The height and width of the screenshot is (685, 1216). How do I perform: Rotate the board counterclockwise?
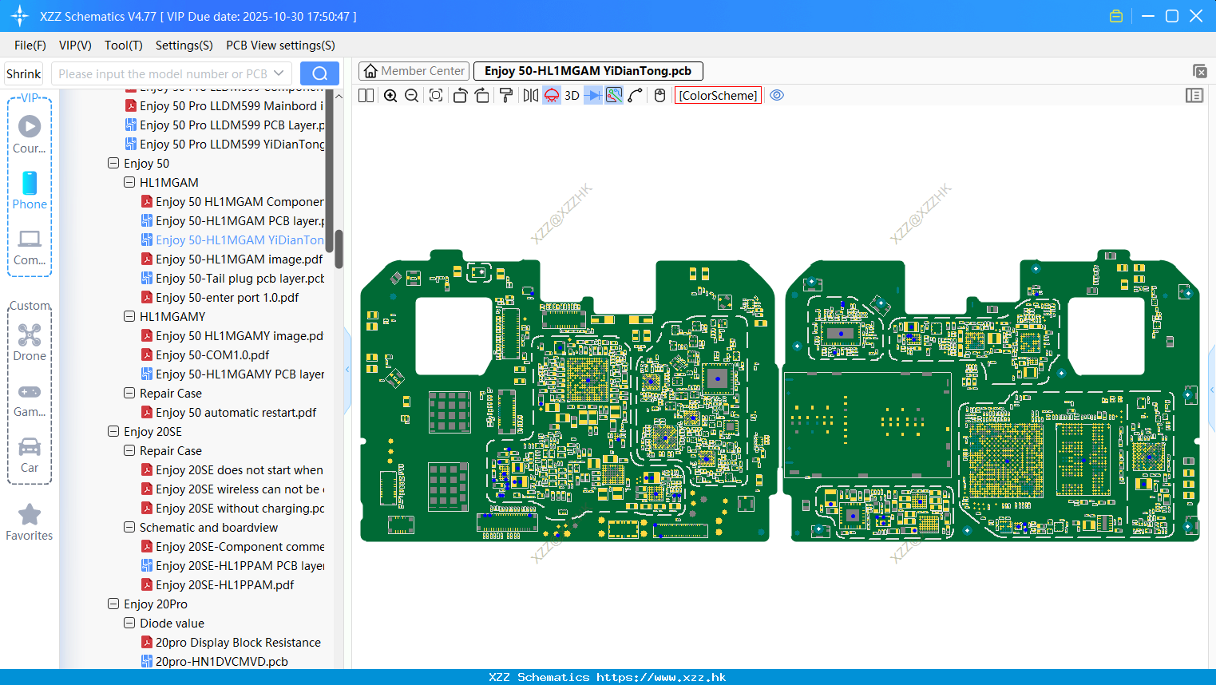click(x=460, y=96)
